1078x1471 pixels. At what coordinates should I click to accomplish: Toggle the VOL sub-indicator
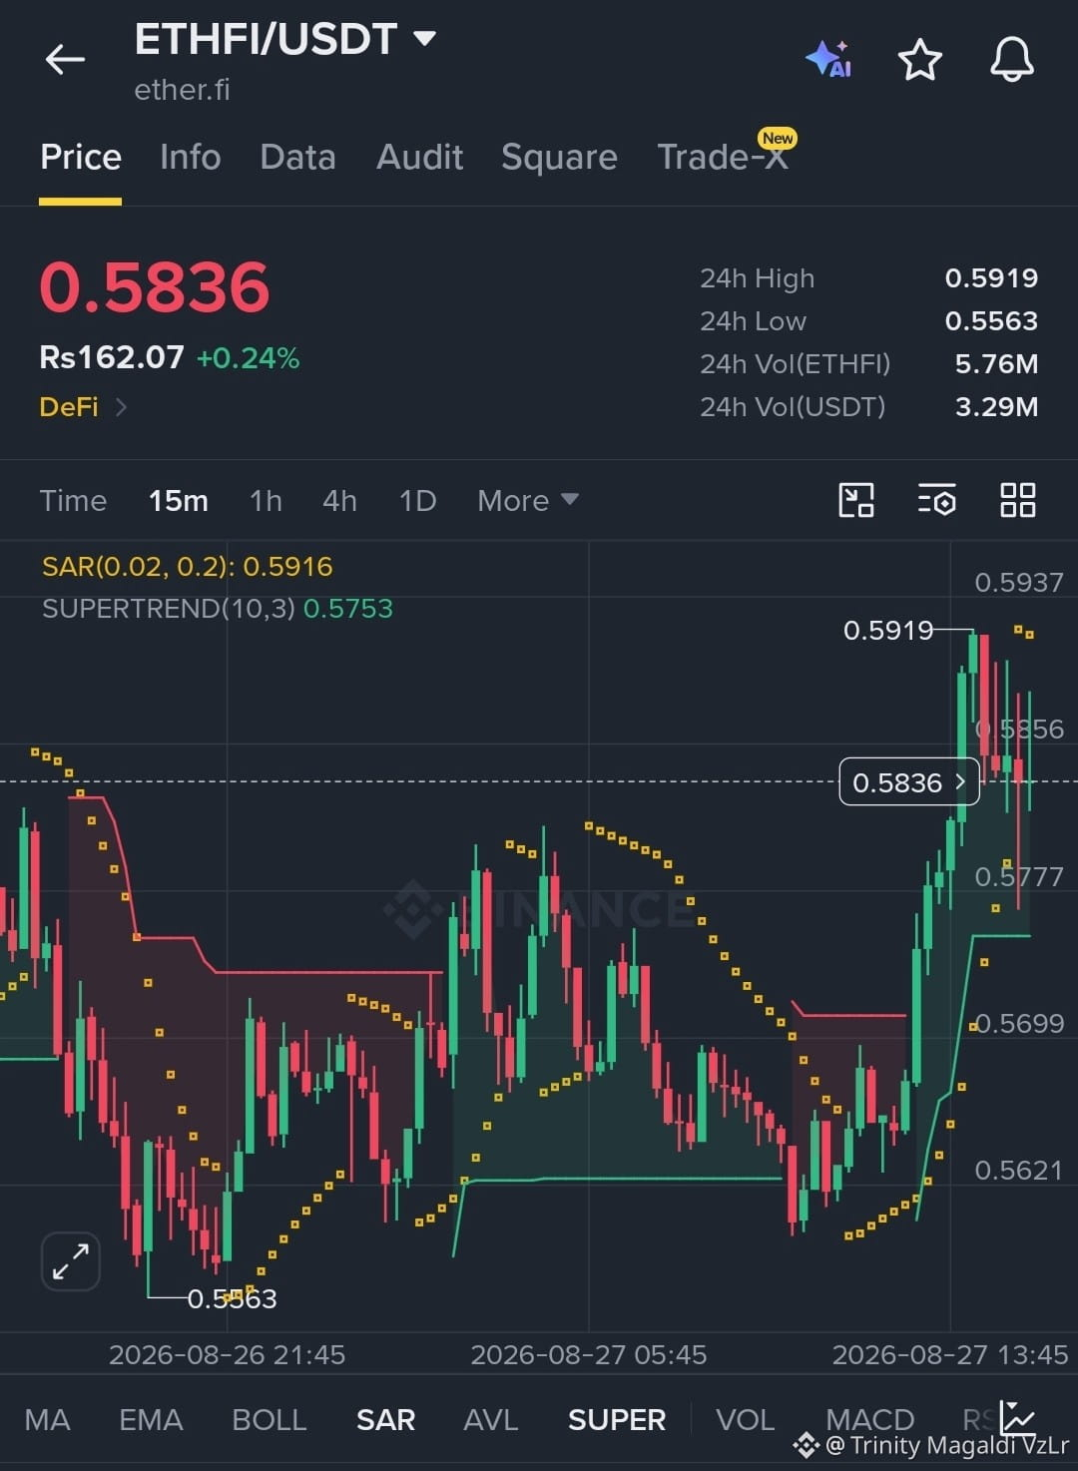pyautogui.click(x=745, y=1419)
